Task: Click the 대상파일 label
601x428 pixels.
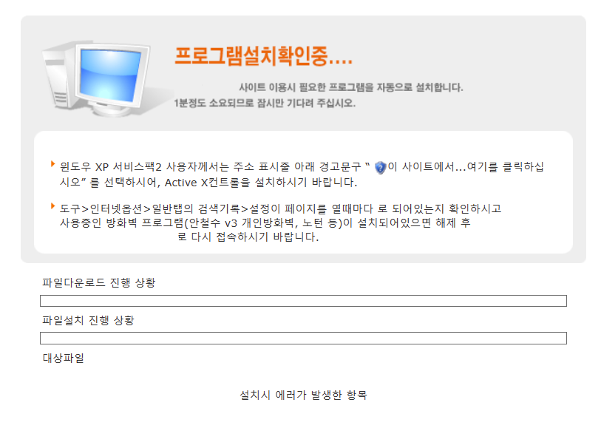Action: point(64,358)
